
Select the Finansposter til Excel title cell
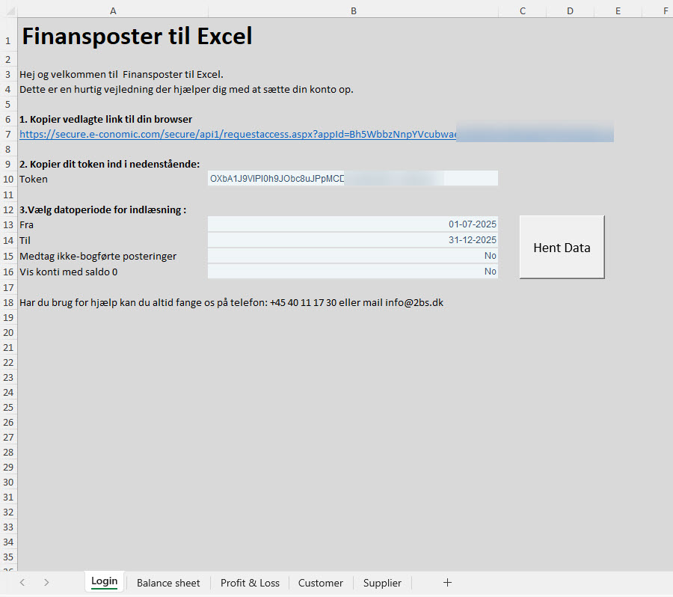point(137,37)
